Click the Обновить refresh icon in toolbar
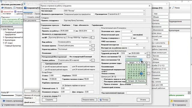Viewport: 192px width, 108px height. (x=2, y=8)
